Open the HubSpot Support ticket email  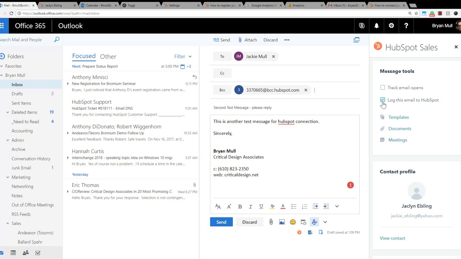(x=131, y=108)
